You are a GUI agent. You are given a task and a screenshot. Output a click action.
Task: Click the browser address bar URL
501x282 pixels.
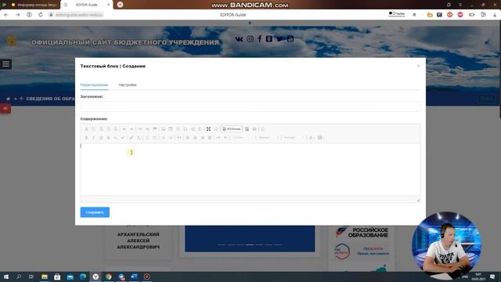coord(79,15)
